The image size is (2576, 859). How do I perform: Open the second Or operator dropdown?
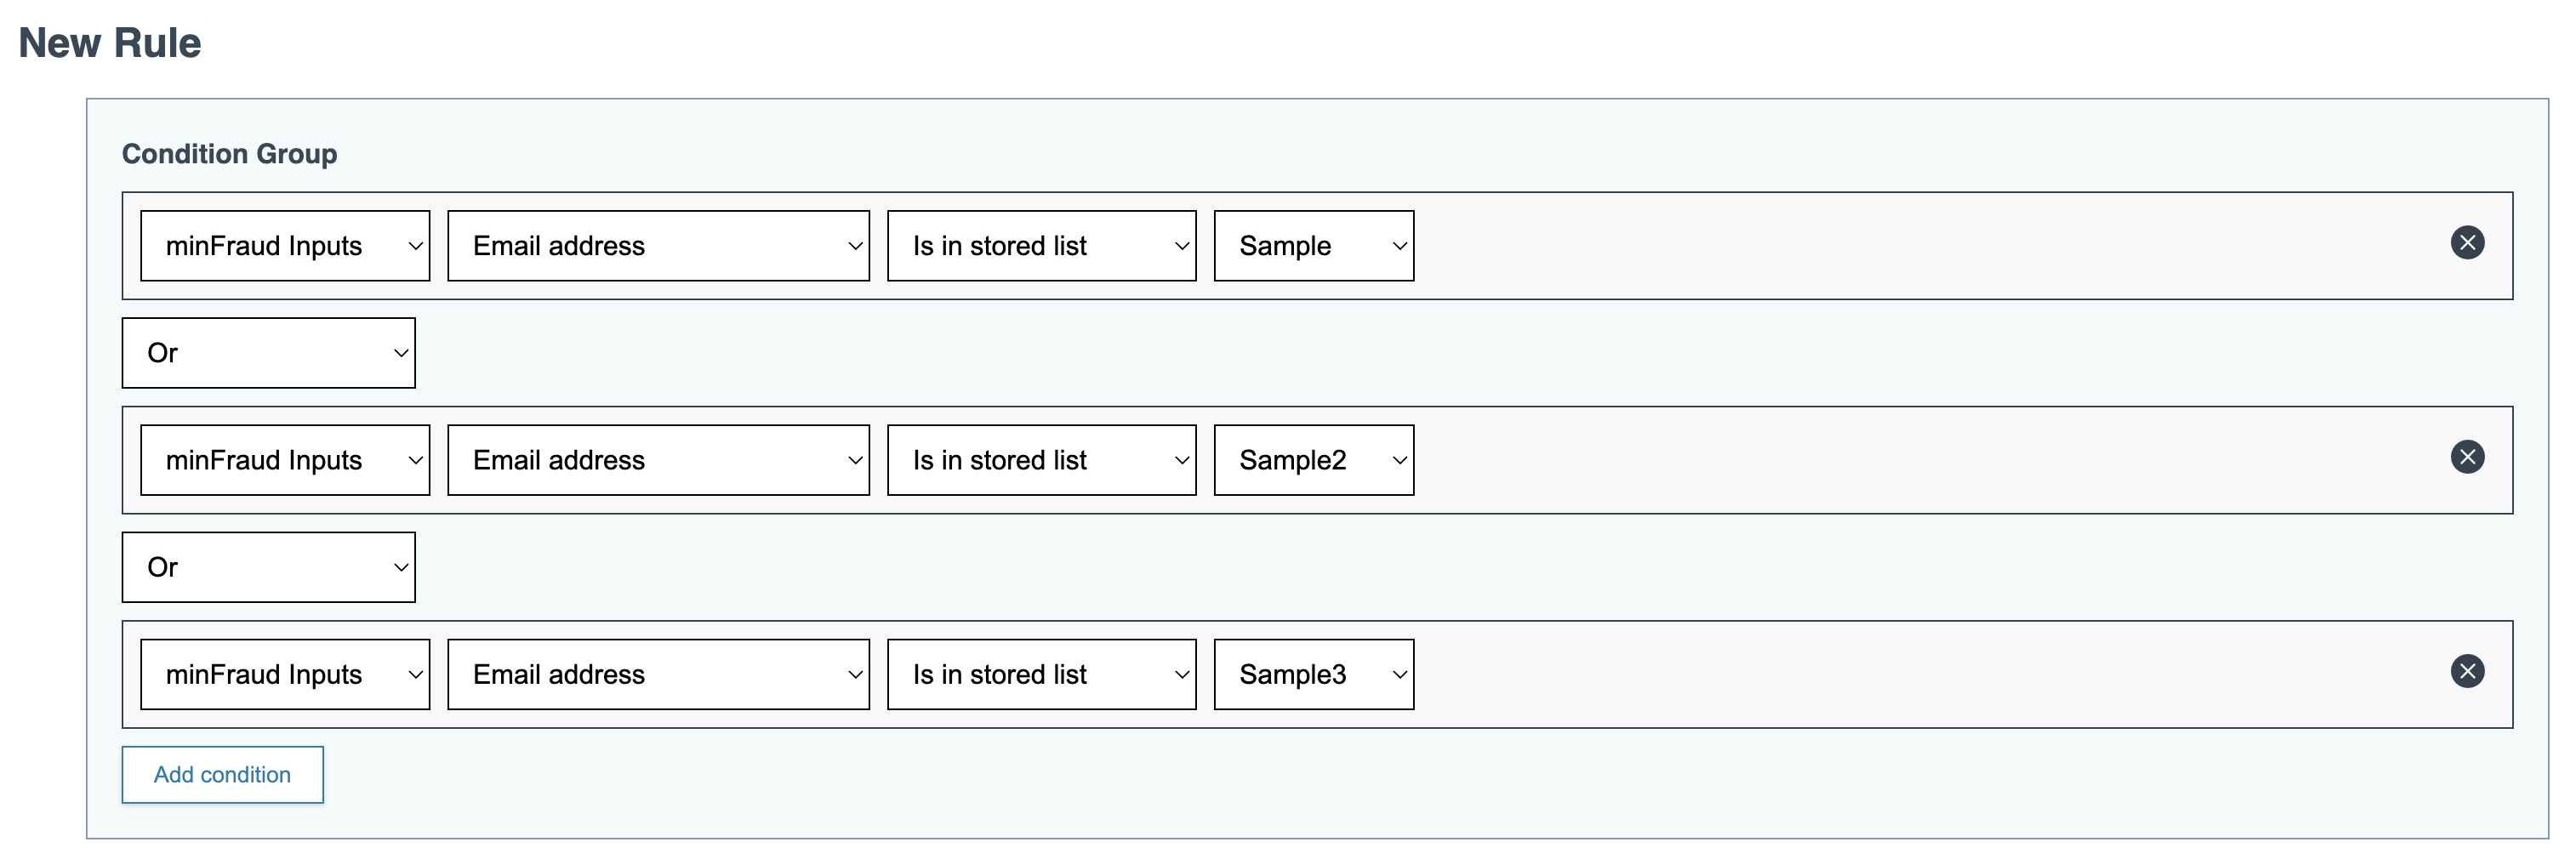268,567
